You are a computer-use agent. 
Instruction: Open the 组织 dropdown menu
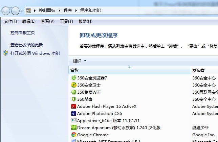point(80,61)
